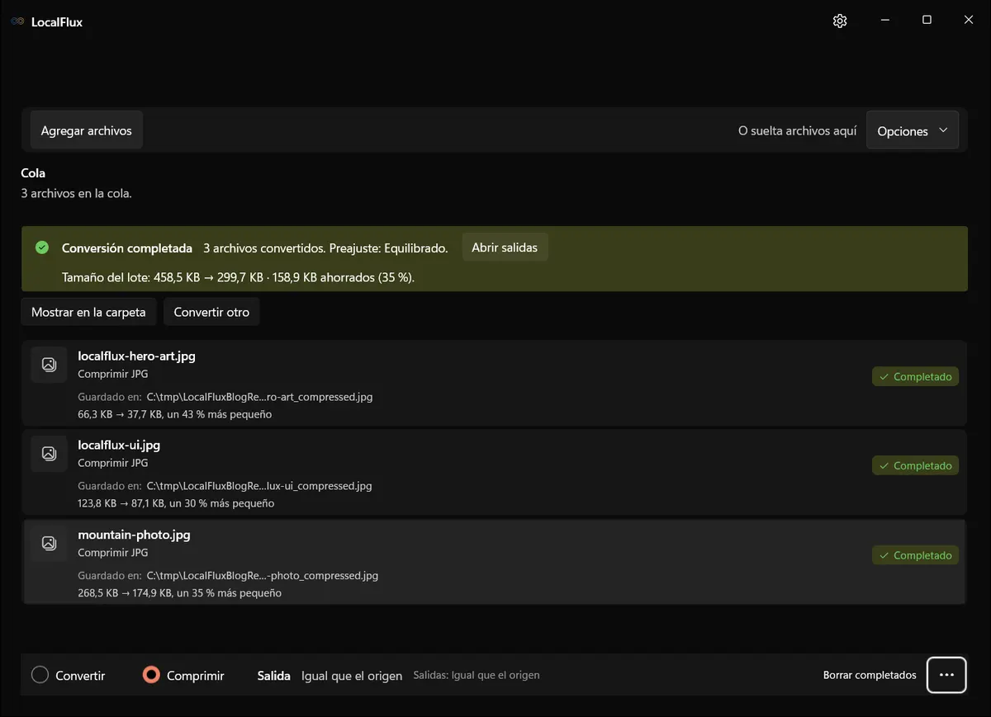Select the Comprimir radio option

(x=183, y=675)
